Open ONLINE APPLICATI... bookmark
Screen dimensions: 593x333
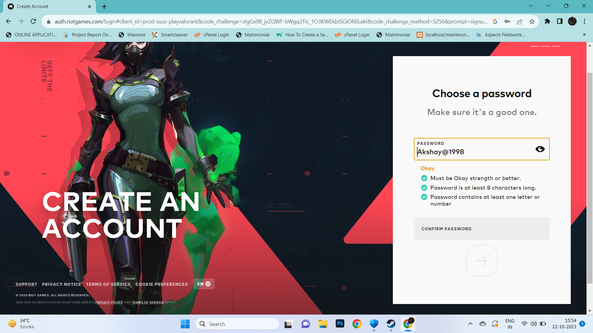(31, 35)
